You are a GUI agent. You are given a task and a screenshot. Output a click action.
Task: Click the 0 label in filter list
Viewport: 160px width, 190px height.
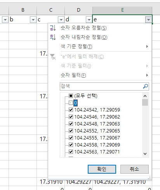click(76, 103)
